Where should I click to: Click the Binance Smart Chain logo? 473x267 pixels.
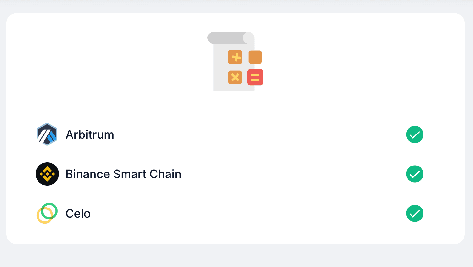[47, 174]
